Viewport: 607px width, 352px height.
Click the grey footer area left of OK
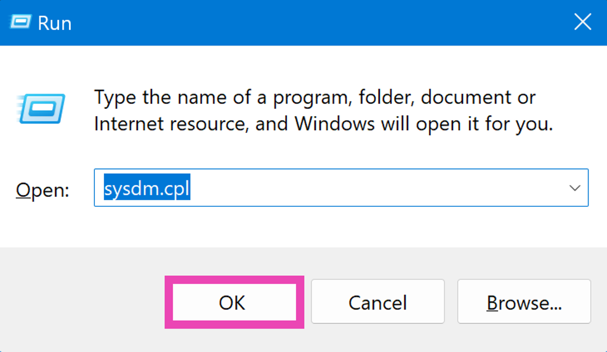pos(84,303)
